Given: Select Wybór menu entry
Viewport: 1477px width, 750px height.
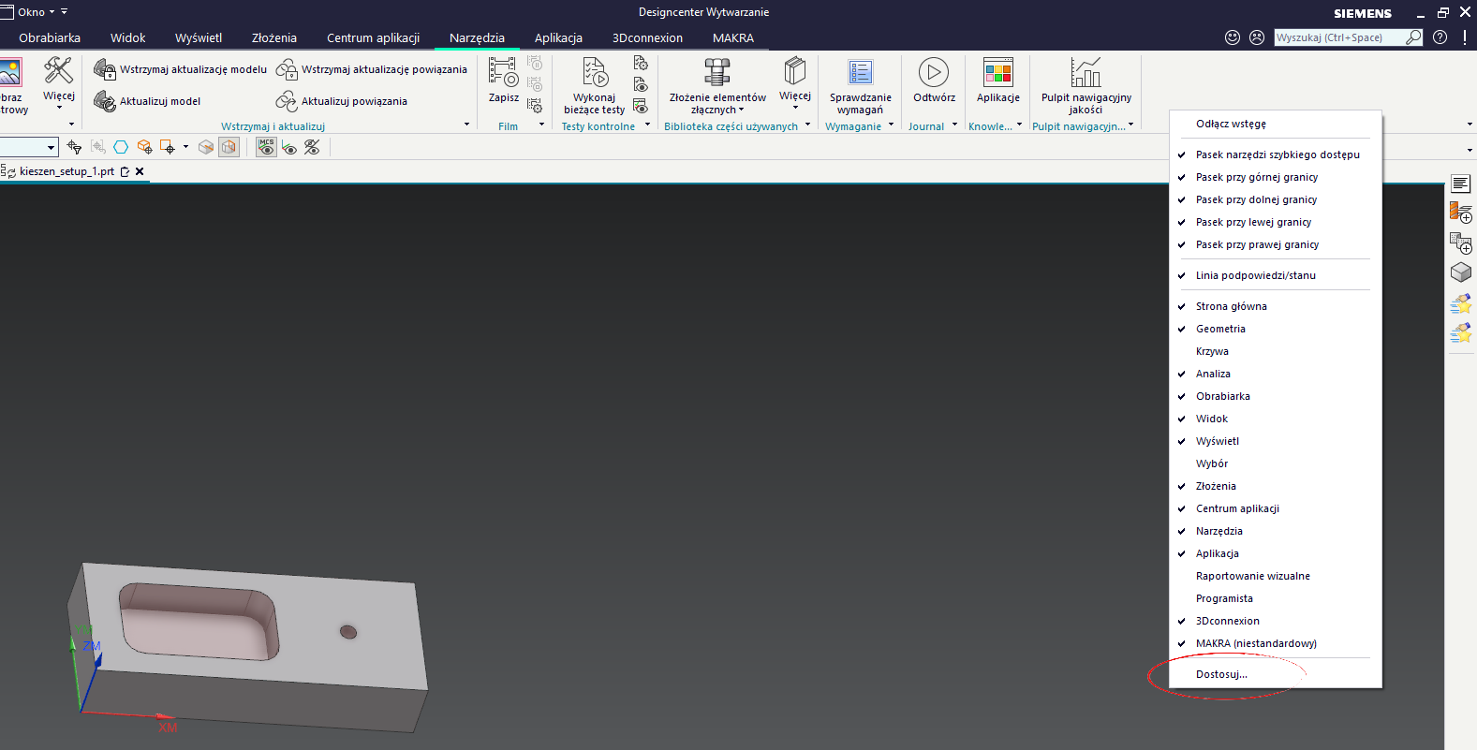Looking at the screenshot, I should (x=1276, y=463).
